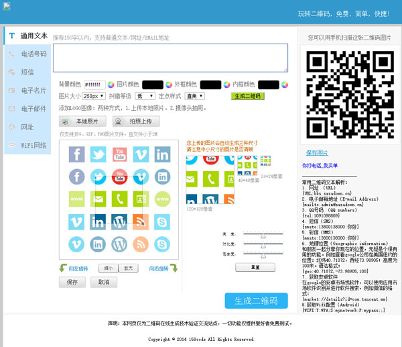This screenshot has height=347, width=402.
Task: Click the square WordPress icon
Action: 119,221
